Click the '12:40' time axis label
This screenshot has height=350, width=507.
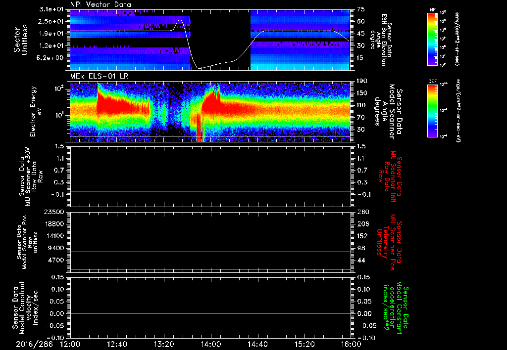pyautogui.click(x=117, y=344)
